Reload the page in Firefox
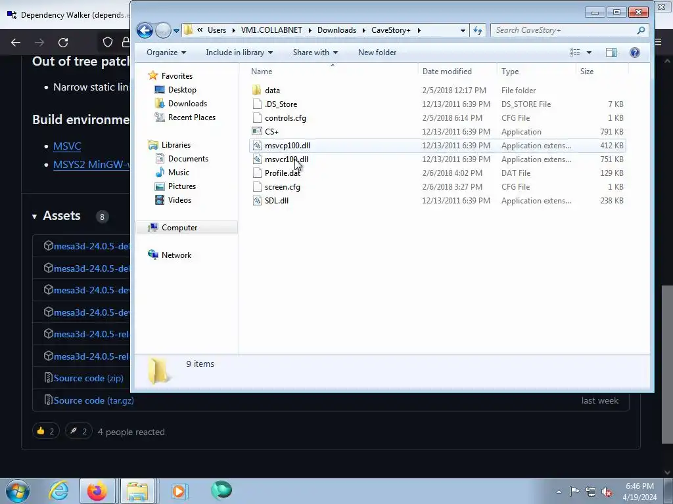673x504 pixels. point(63,43)
